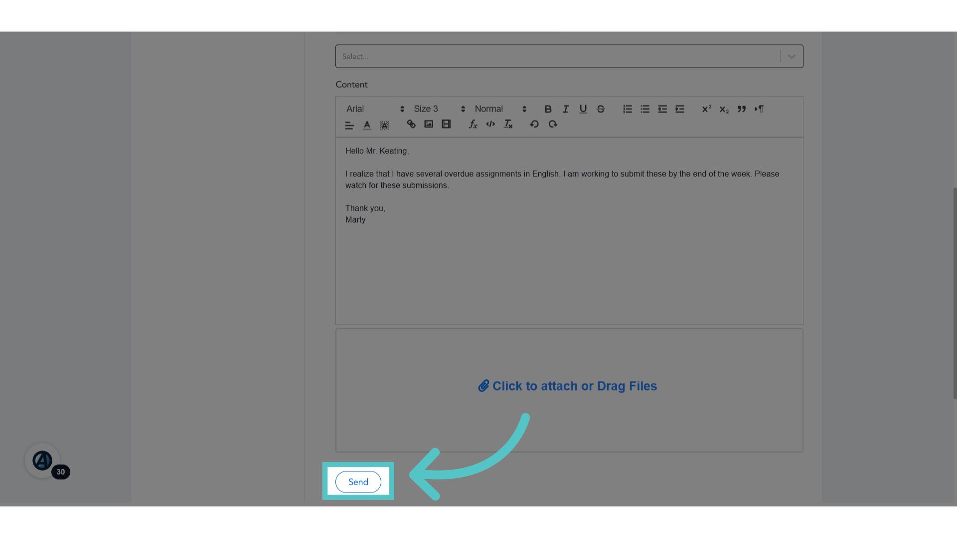Click inside the message content text area
Screen dimensions: 957x538
(569, 231)
